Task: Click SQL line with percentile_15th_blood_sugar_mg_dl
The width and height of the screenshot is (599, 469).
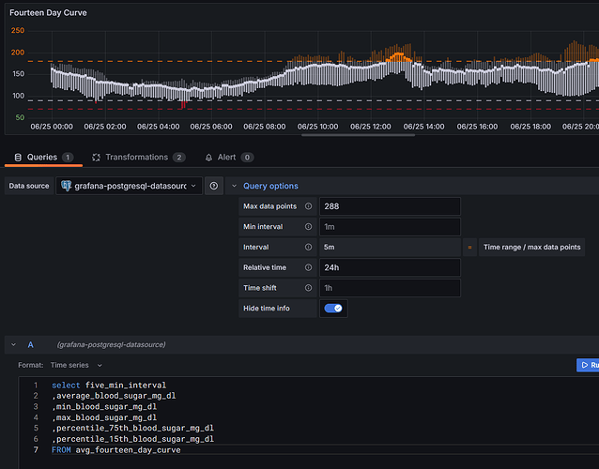Action: point(132,439)
